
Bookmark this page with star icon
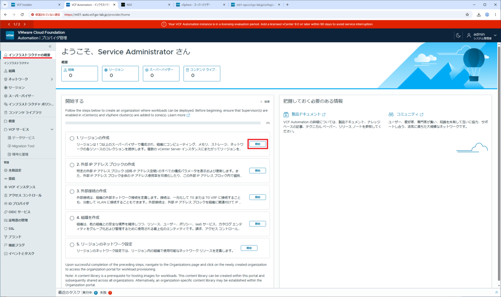click(467, 14)
